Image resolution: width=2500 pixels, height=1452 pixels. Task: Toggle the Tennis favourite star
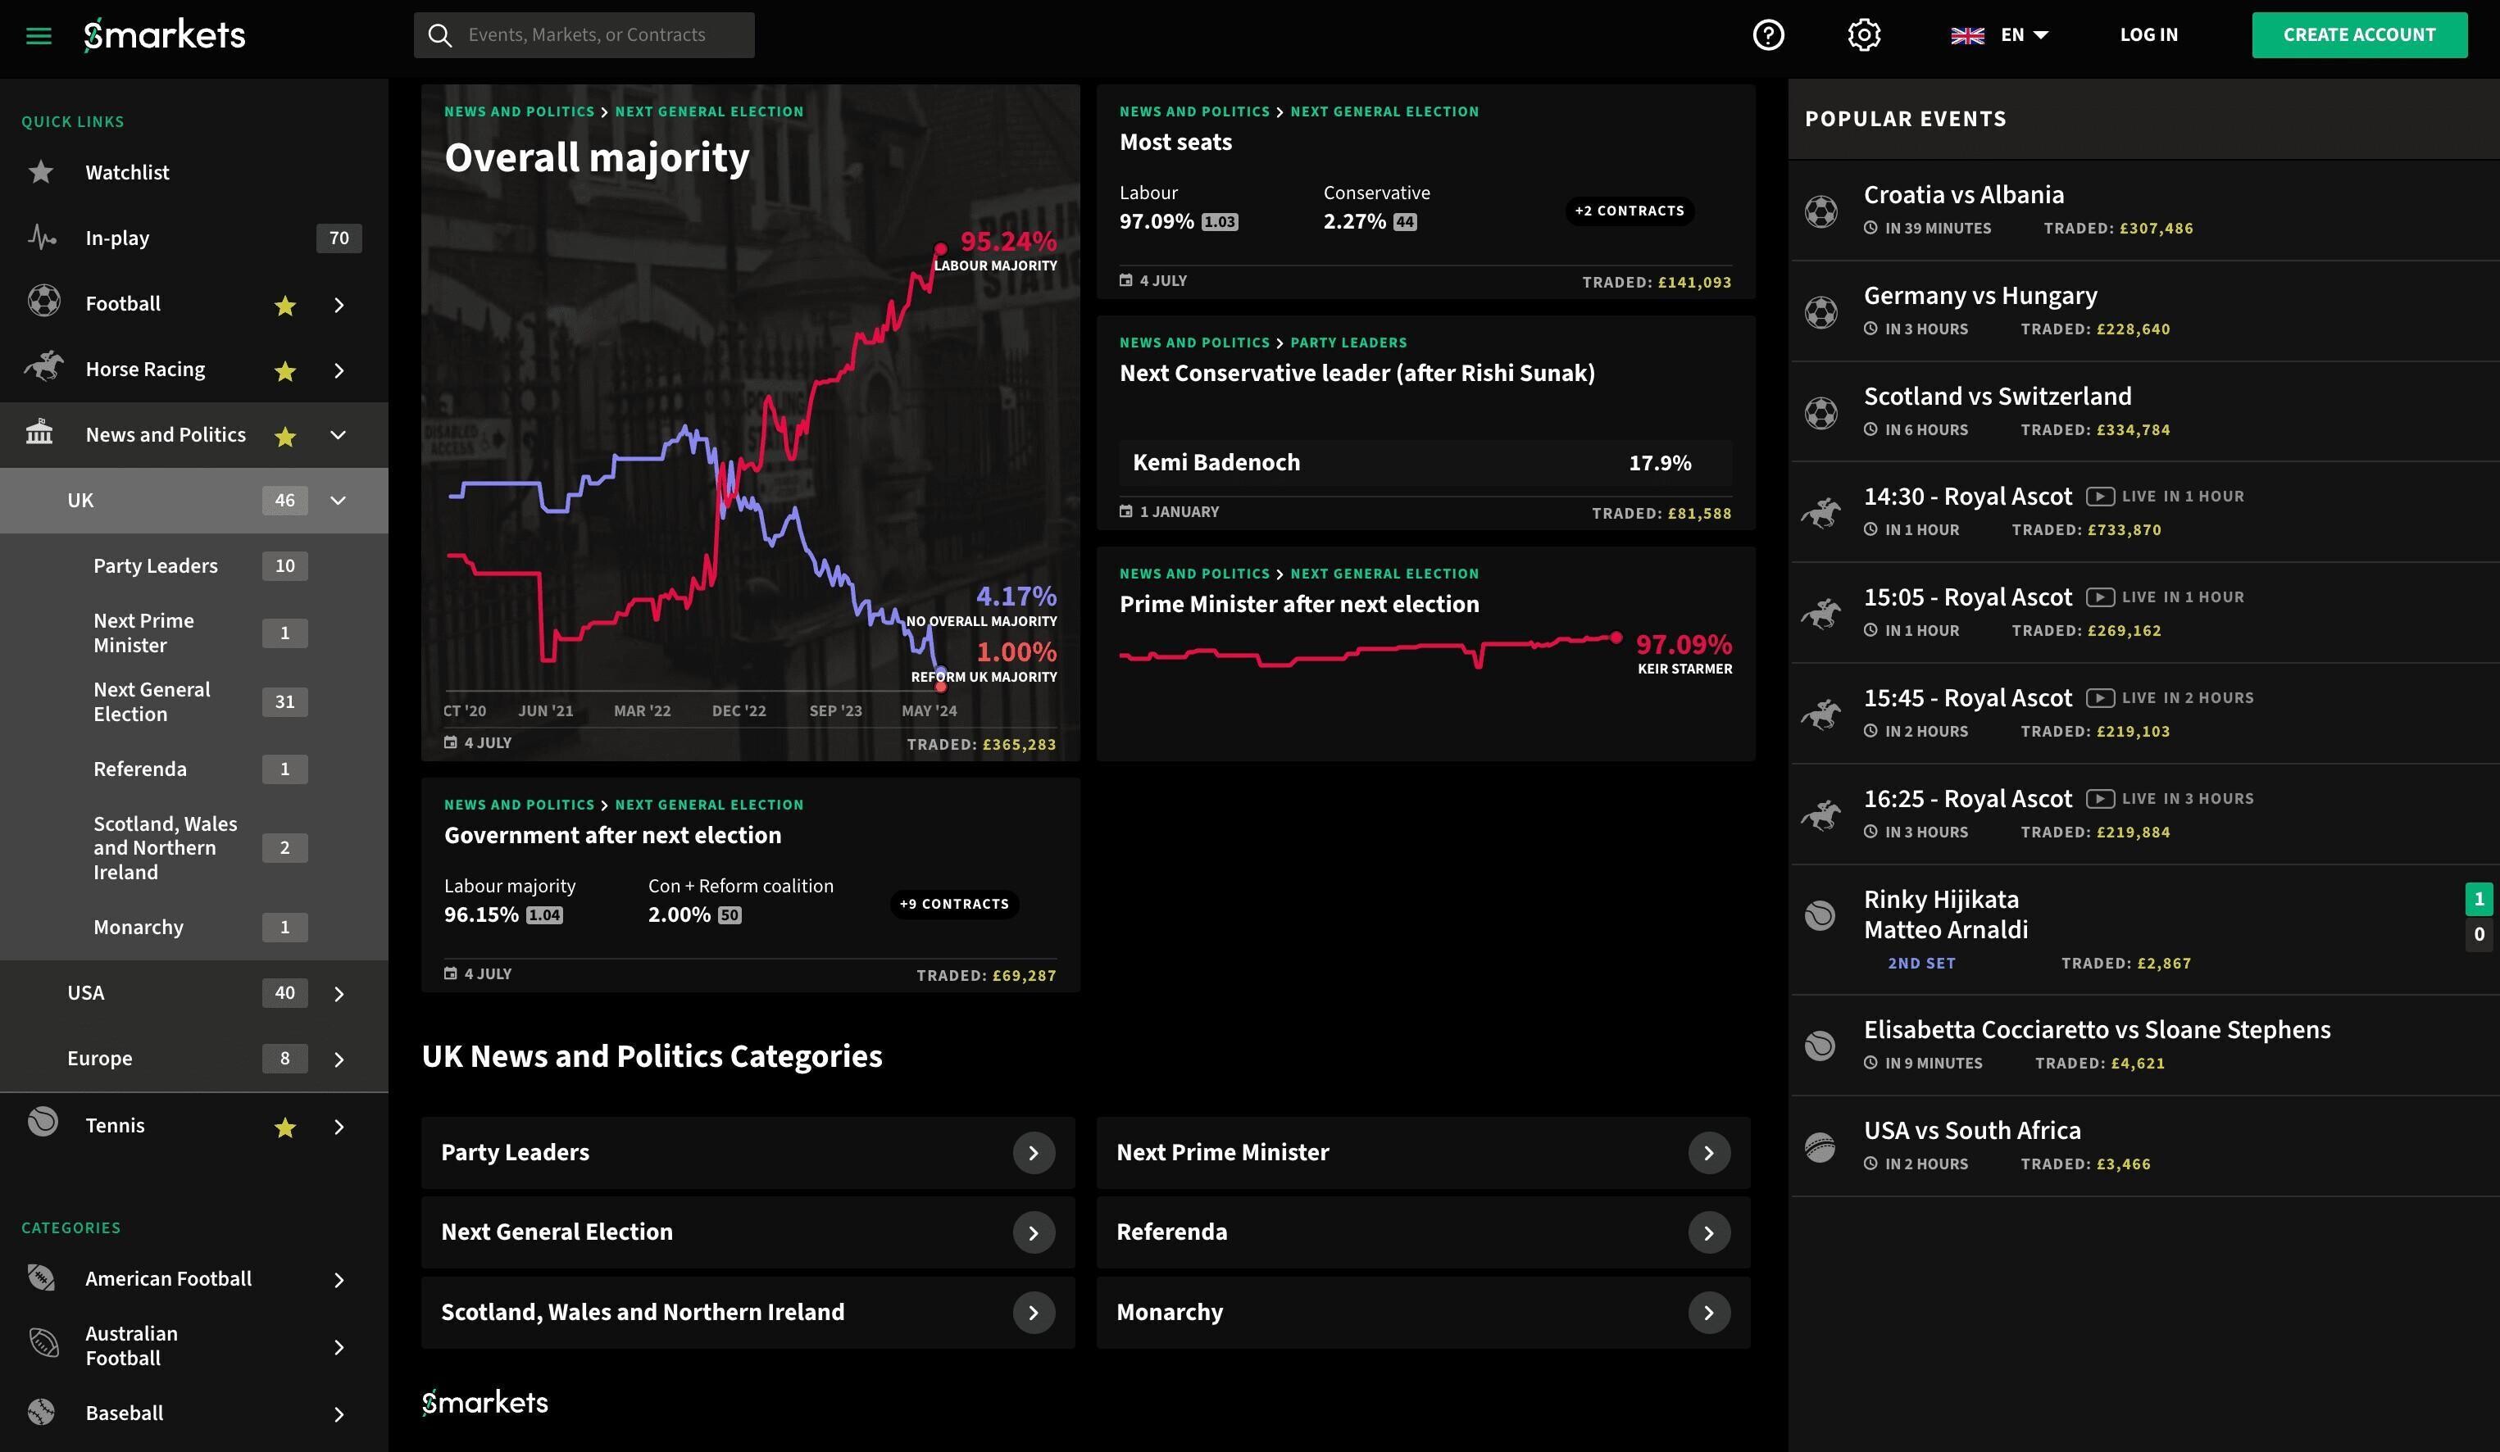pyautogui.click(x=286, y=1127)
